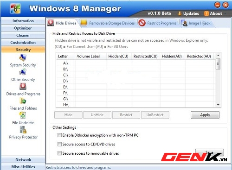Open the Customization section
The height and width of the screenshot is (170, 232).
point(23,43)
